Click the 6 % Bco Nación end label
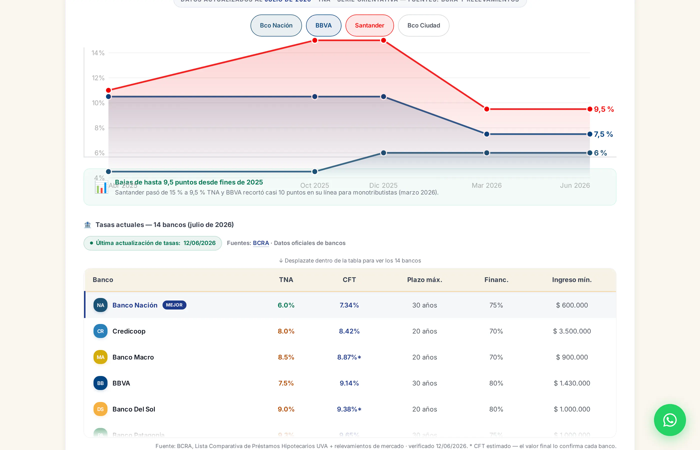 coord(600,153)
